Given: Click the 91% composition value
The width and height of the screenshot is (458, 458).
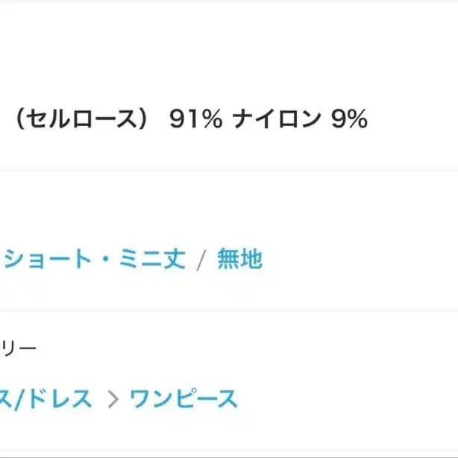Looking at the screenshot, I should click(x=195, y=119).
